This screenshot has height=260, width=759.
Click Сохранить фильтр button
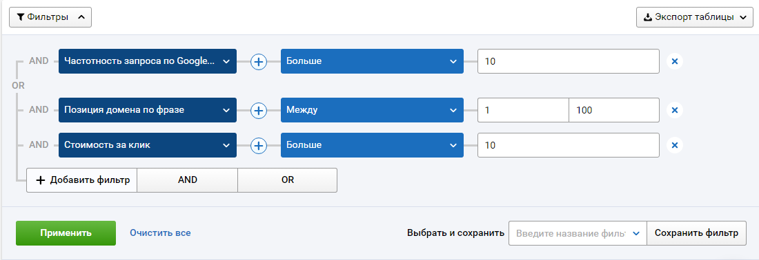[x=697, y=233]
